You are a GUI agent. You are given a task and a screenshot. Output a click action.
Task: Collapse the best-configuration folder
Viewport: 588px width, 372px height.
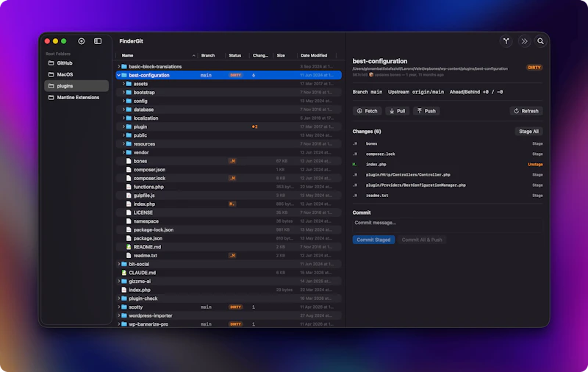point(119,76)
